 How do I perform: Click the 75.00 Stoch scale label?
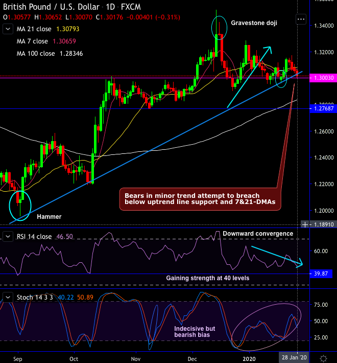[321, 305]
